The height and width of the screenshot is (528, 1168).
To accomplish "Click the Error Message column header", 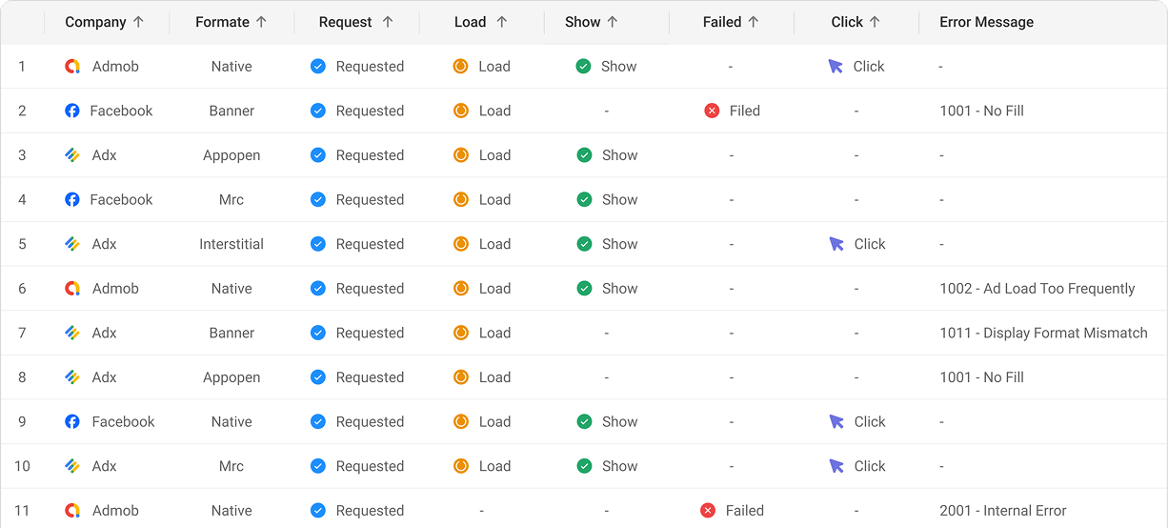I will tap(986, 22).
